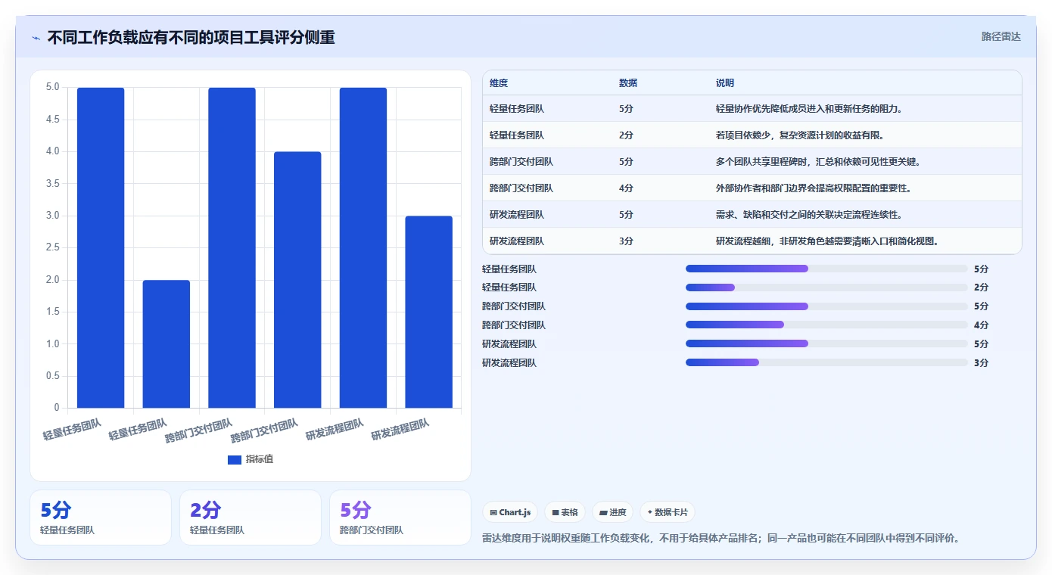Image resolution: width=1052 pixels, height=575 pixels.
Task: Click the footer note starting with 雷达维度用于说明
Action: tap(721, 539)
